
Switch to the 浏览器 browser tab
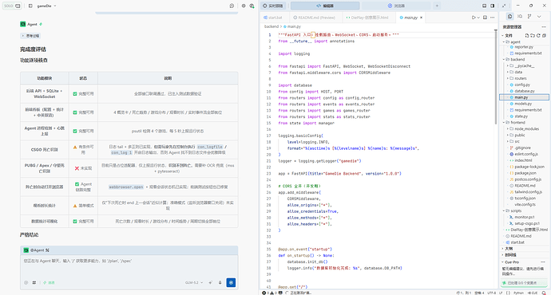pyautogui.click(x=395, y=6)
